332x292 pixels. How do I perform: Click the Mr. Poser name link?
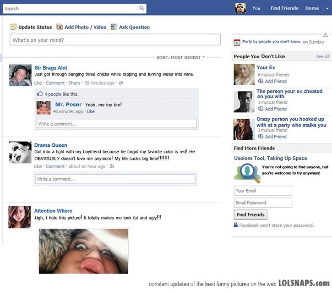pos(68,105)
